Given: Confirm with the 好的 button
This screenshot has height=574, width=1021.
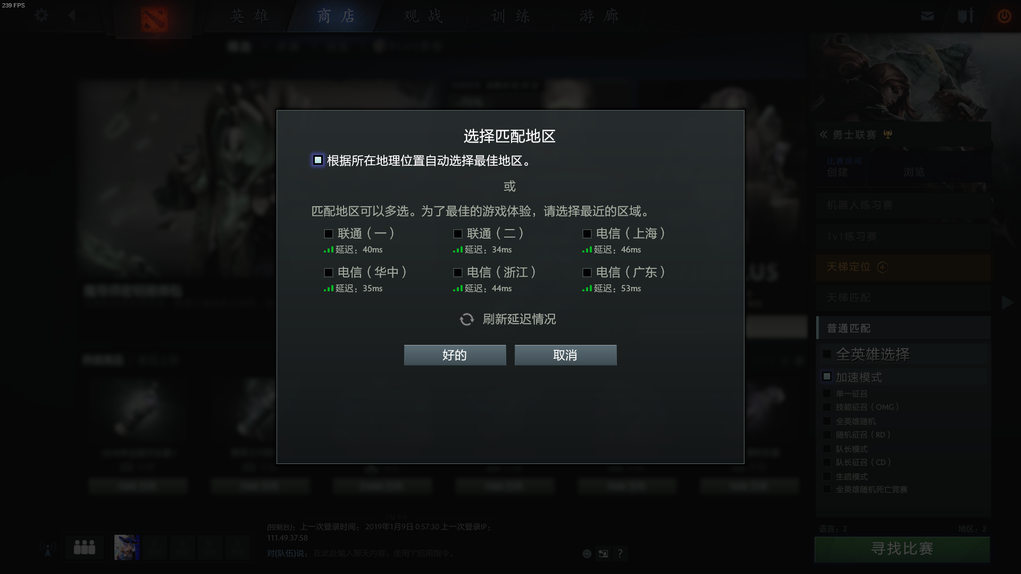Looking at the screenshot, I should (455, 355).
